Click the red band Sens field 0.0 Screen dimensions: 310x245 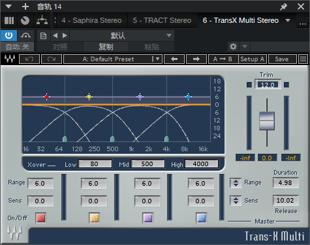coord(40,201)
